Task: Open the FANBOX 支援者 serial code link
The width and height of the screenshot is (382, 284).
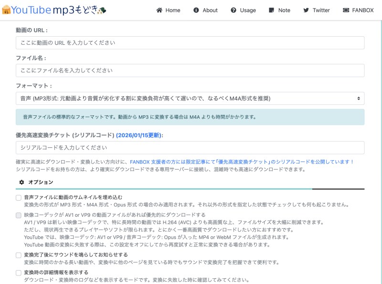Action: pos(242,162)
